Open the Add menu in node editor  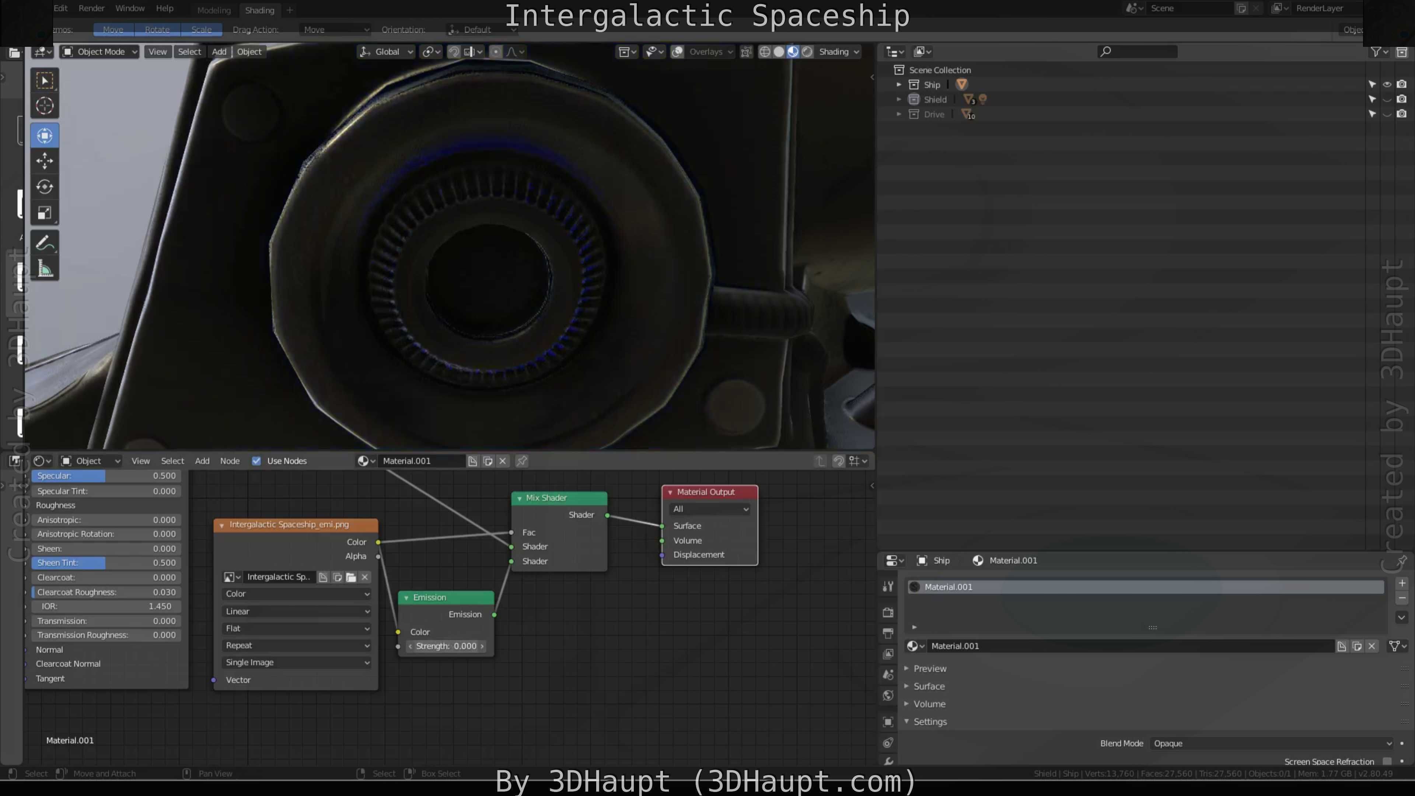(202, 461)
